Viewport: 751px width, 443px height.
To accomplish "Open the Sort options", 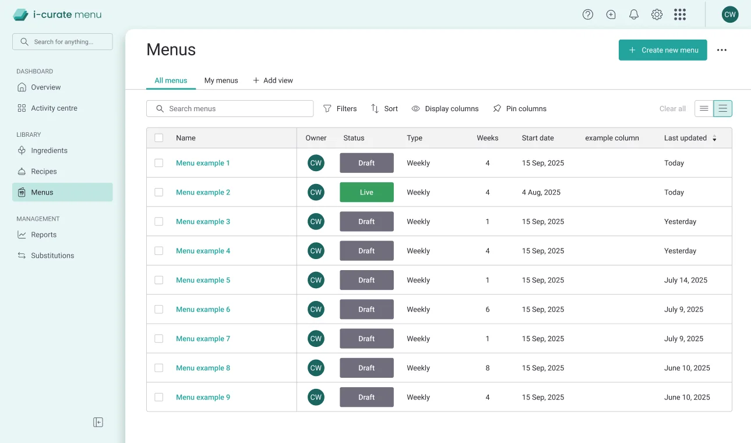I will tap(385, 108).
